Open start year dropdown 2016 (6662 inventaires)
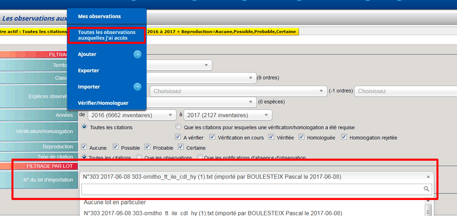The width and height of the screenshot is (457, 216). pos(132,115)
